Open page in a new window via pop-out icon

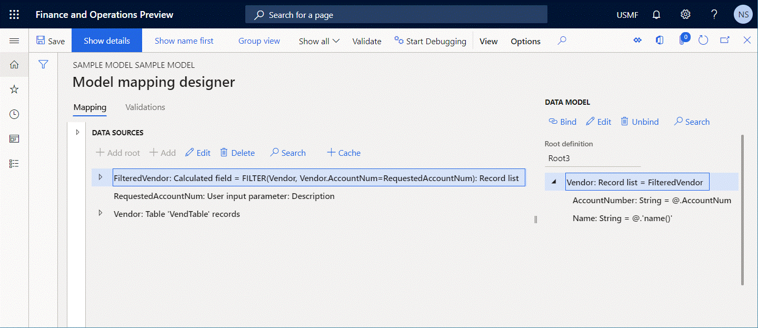(725, 39)
